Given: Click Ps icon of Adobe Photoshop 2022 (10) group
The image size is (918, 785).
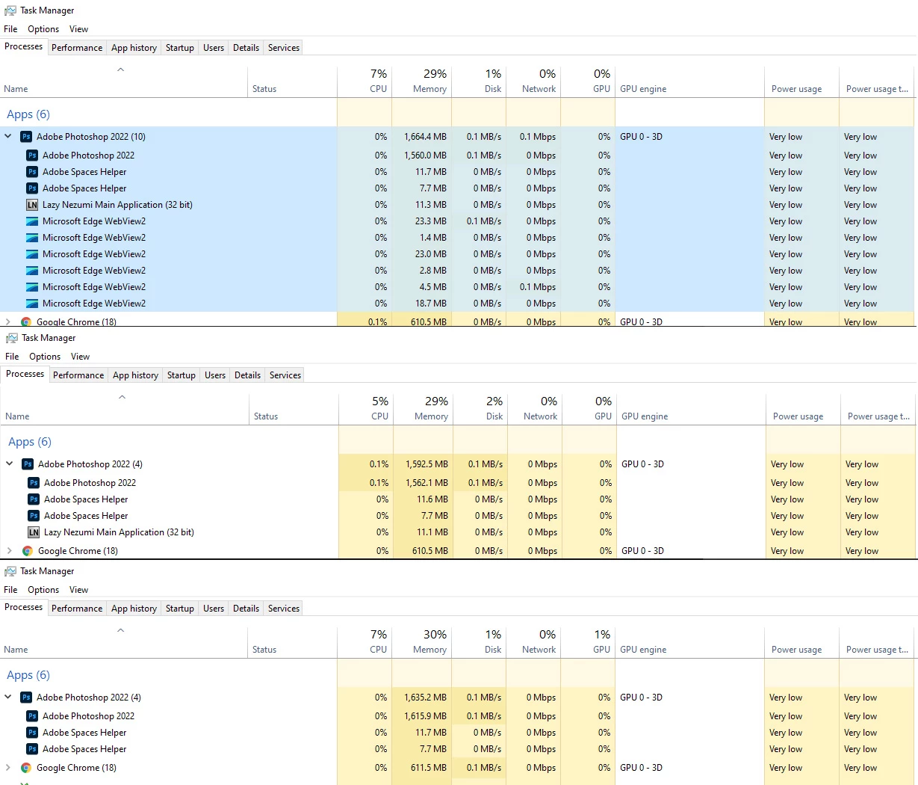Looking at the screenshot, I should [x=26, y=137].
